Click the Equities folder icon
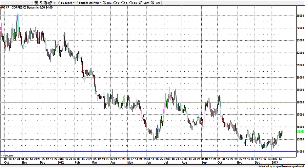305x168 pixels. [60, 2]
